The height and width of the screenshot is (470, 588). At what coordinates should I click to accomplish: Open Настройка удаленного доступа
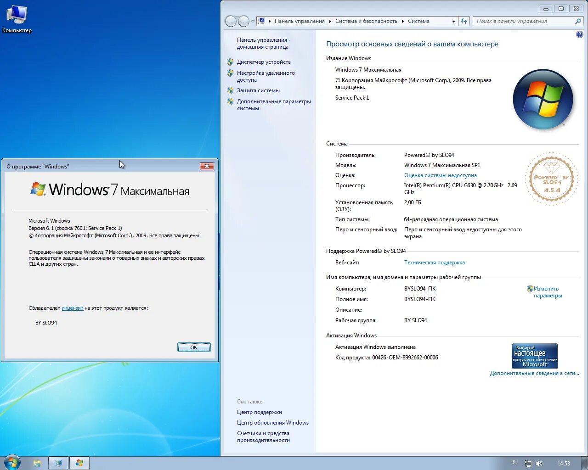266,76
